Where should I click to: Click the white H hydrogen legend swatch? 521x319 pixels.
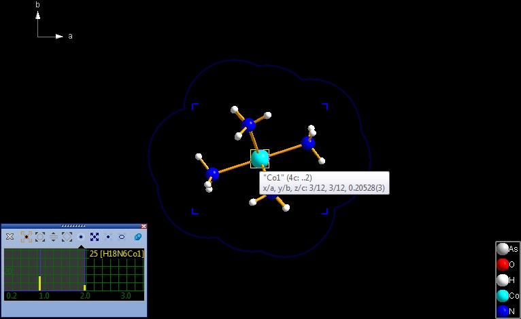pyautogui.click(x=503, y=280)
